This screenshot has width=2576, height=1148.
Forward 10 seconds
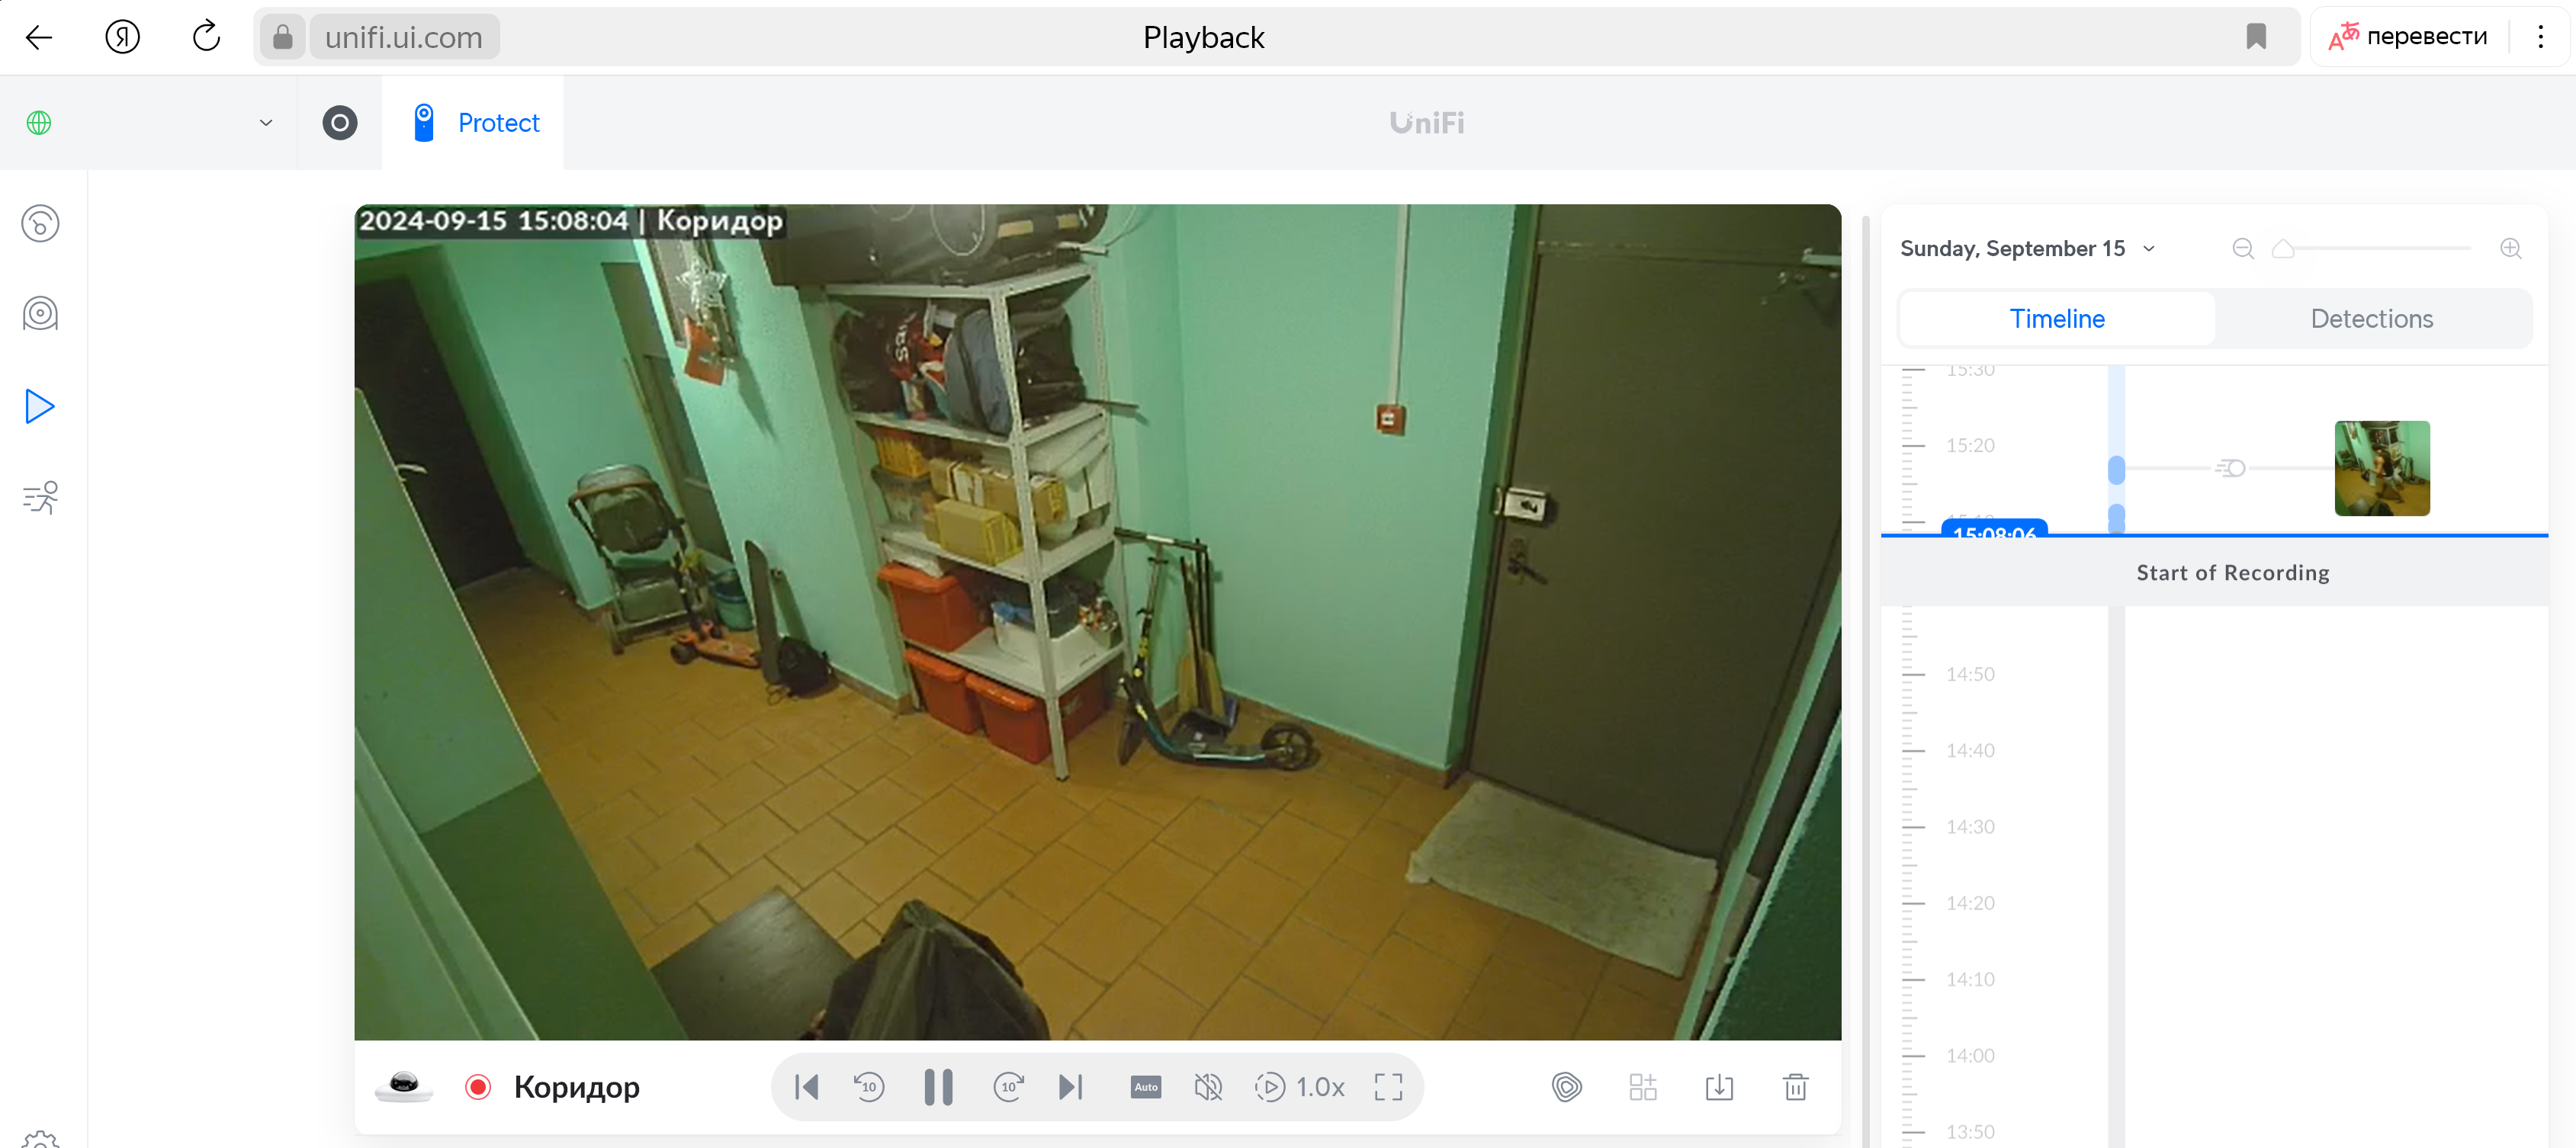[1008, 1087]
